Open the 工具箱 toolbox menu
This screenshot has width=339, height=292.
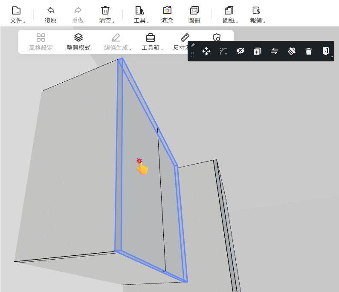click(x=151, y=42)
